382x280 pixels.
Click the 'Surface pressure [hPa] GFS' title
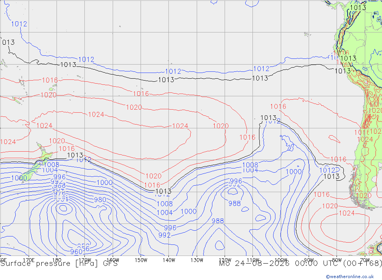pos(59,264)
